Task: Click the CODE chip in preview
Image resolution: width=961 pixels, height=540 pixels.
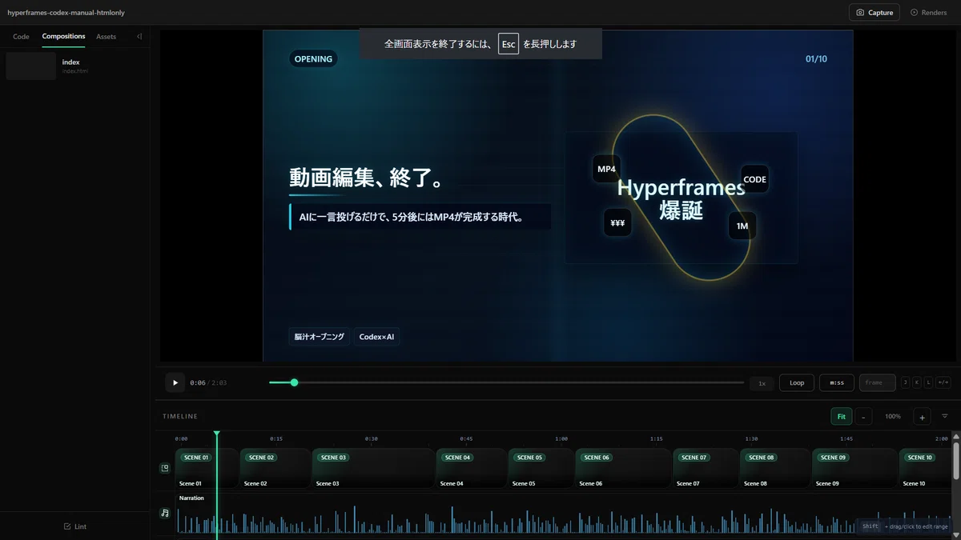Action: [x=754, y=179]
